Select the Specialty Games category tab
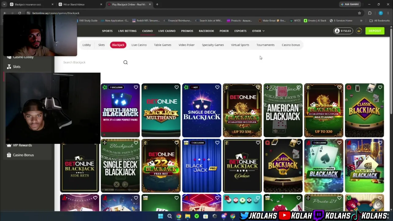393x221 pixels. click(x=213, y=45)
